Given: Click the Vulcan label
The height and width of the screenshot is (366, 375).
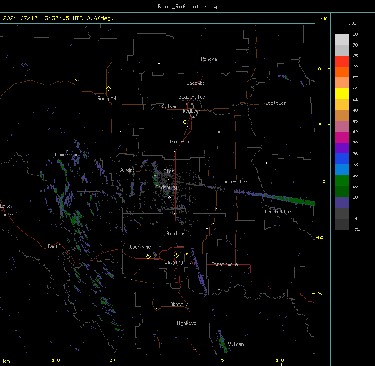Looking at the screenshot, I should 236,344.
